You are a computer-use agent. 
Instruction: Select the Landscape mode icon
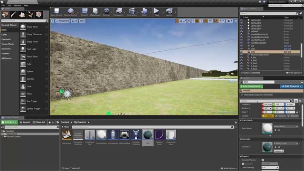click(x=22, y=15)
